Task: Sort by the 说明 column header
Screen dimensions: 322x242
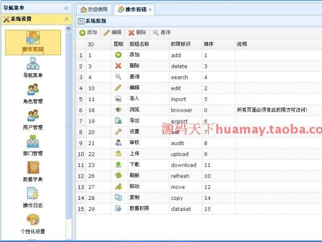Action: tap(278, 44)
